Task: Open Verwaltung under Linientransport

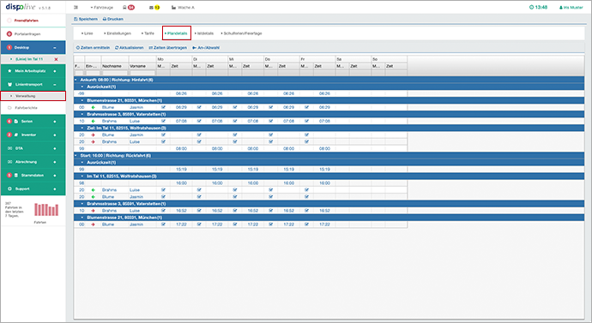Action: click(33, 96)
